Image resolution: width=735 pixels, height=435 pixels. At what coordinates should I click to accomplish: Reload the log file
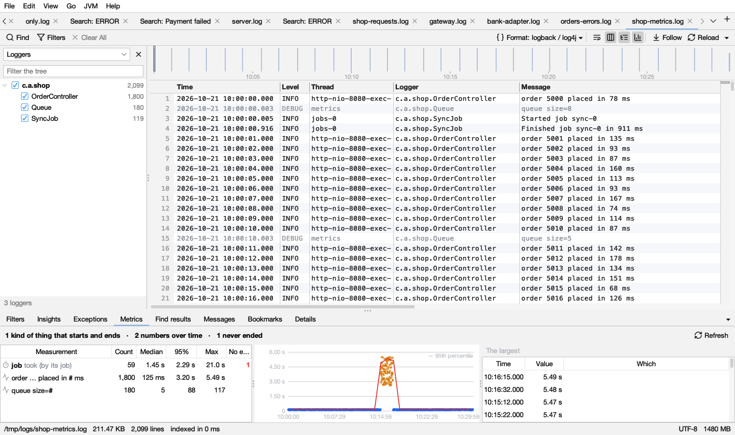(703, 37)
